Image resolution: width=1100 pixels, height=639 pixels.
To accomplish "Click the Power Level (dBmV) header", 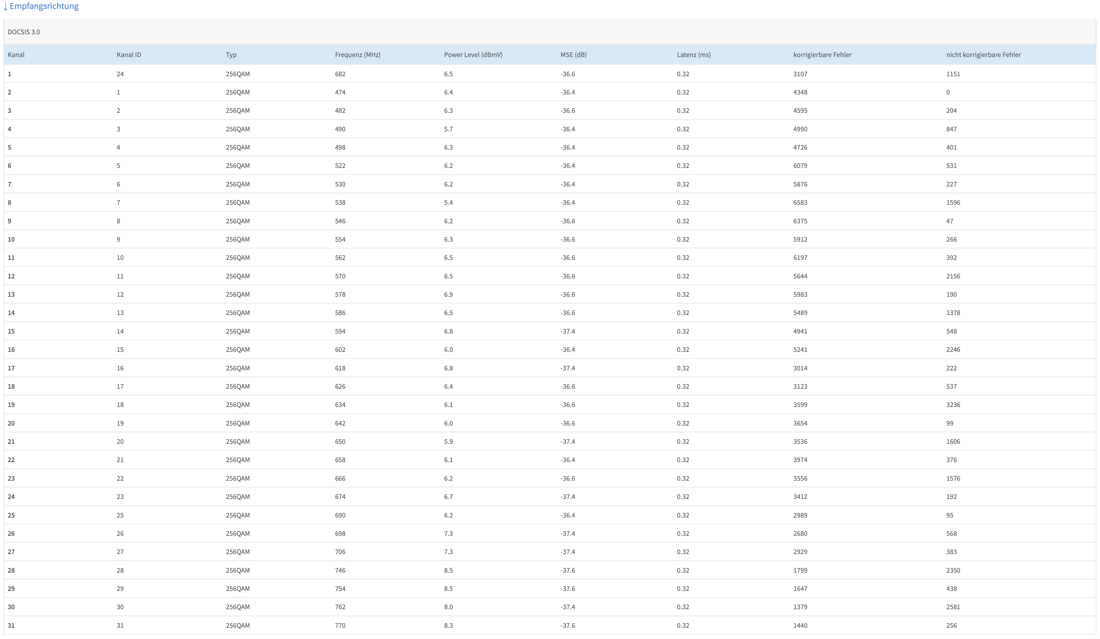I will coord(473,54).
